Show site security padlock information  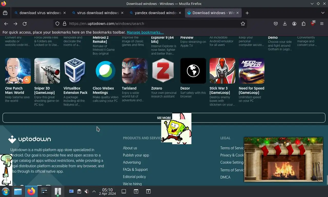click(x=65, y=24)
